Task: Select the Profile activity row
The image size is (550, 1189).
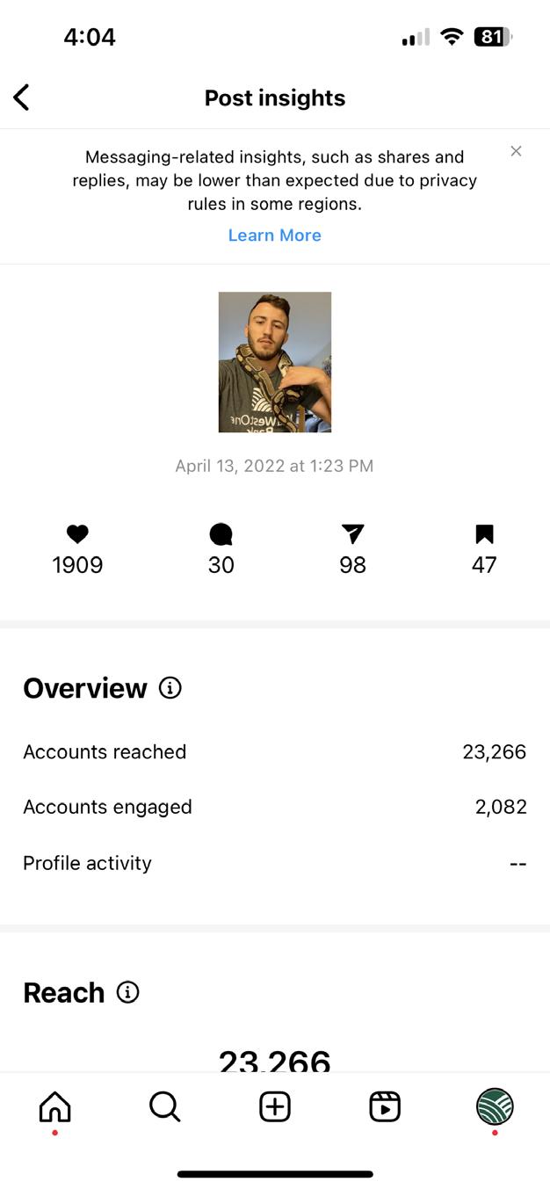Action: tap(274, 863)
